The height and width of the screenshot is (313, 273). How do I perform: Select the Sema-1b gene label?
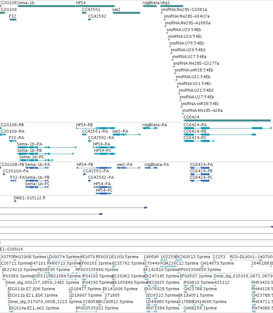[26, 3]
